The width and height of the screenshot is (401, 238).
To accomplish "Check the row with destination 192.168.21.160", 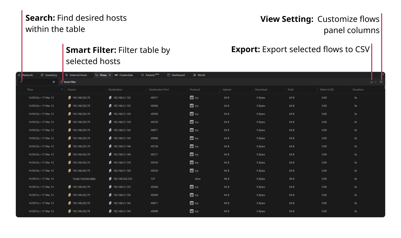I will (21, 171).
